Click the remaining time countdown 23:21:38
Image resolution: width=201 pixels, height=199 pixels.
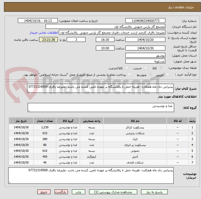(48, 39)
